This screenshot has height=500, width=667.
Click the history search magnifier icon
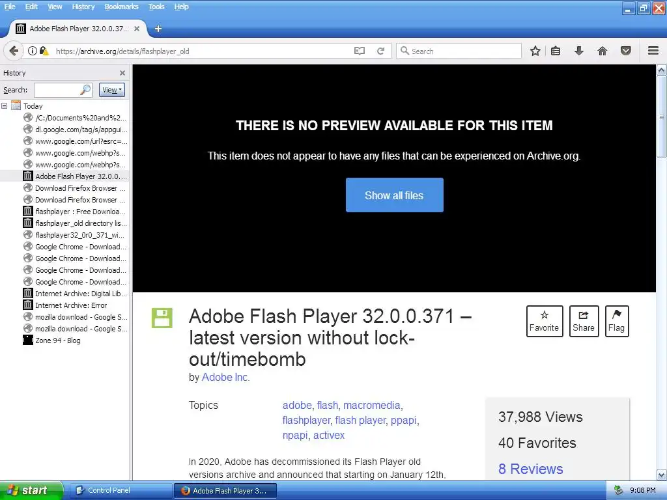85,90
